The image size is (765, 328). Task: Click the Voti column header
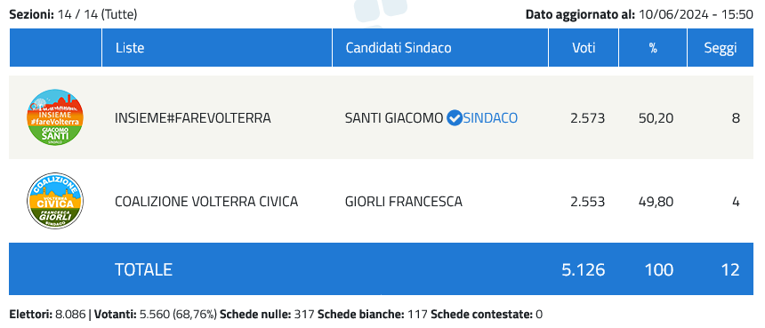point(584,48)
